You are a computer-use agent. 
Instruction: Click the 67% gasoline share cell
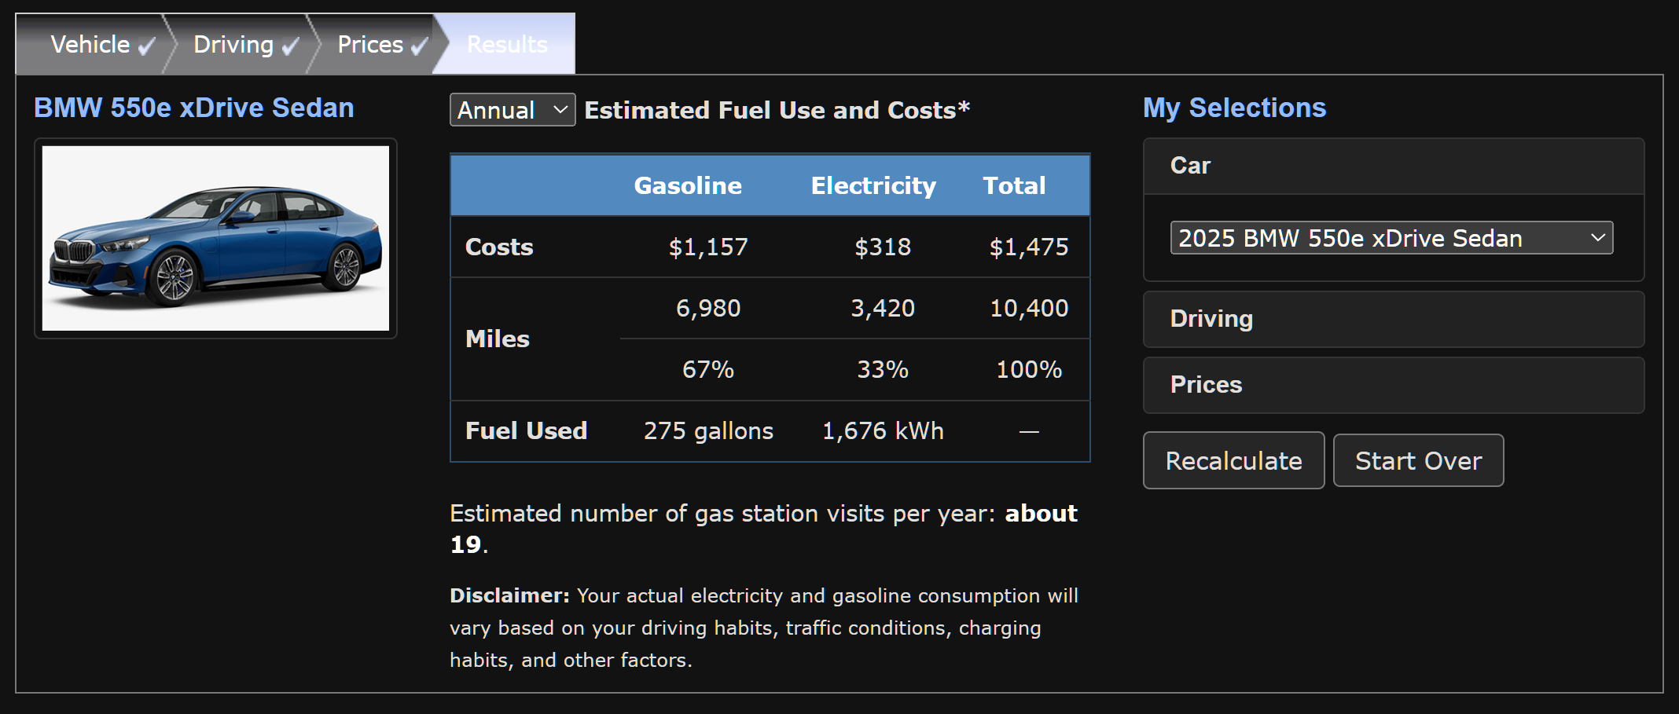coord(708,369)
